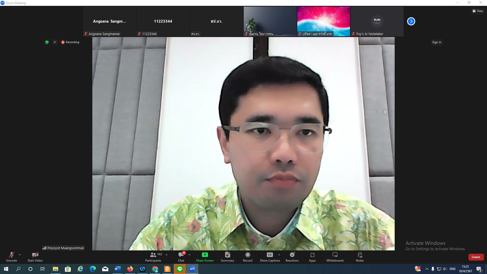Select pink blue sparkle participant tile
This screenshot has width=487, height=274.
pos(323,21)
